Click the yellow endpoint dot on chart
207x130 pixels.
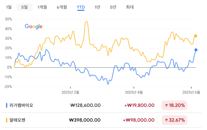(x=196, y=36)
